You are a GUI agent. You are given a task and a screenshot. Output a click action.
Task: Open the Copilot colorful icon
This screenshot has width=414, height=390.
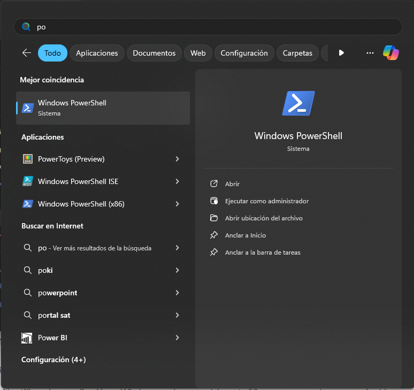coord(391,53)
